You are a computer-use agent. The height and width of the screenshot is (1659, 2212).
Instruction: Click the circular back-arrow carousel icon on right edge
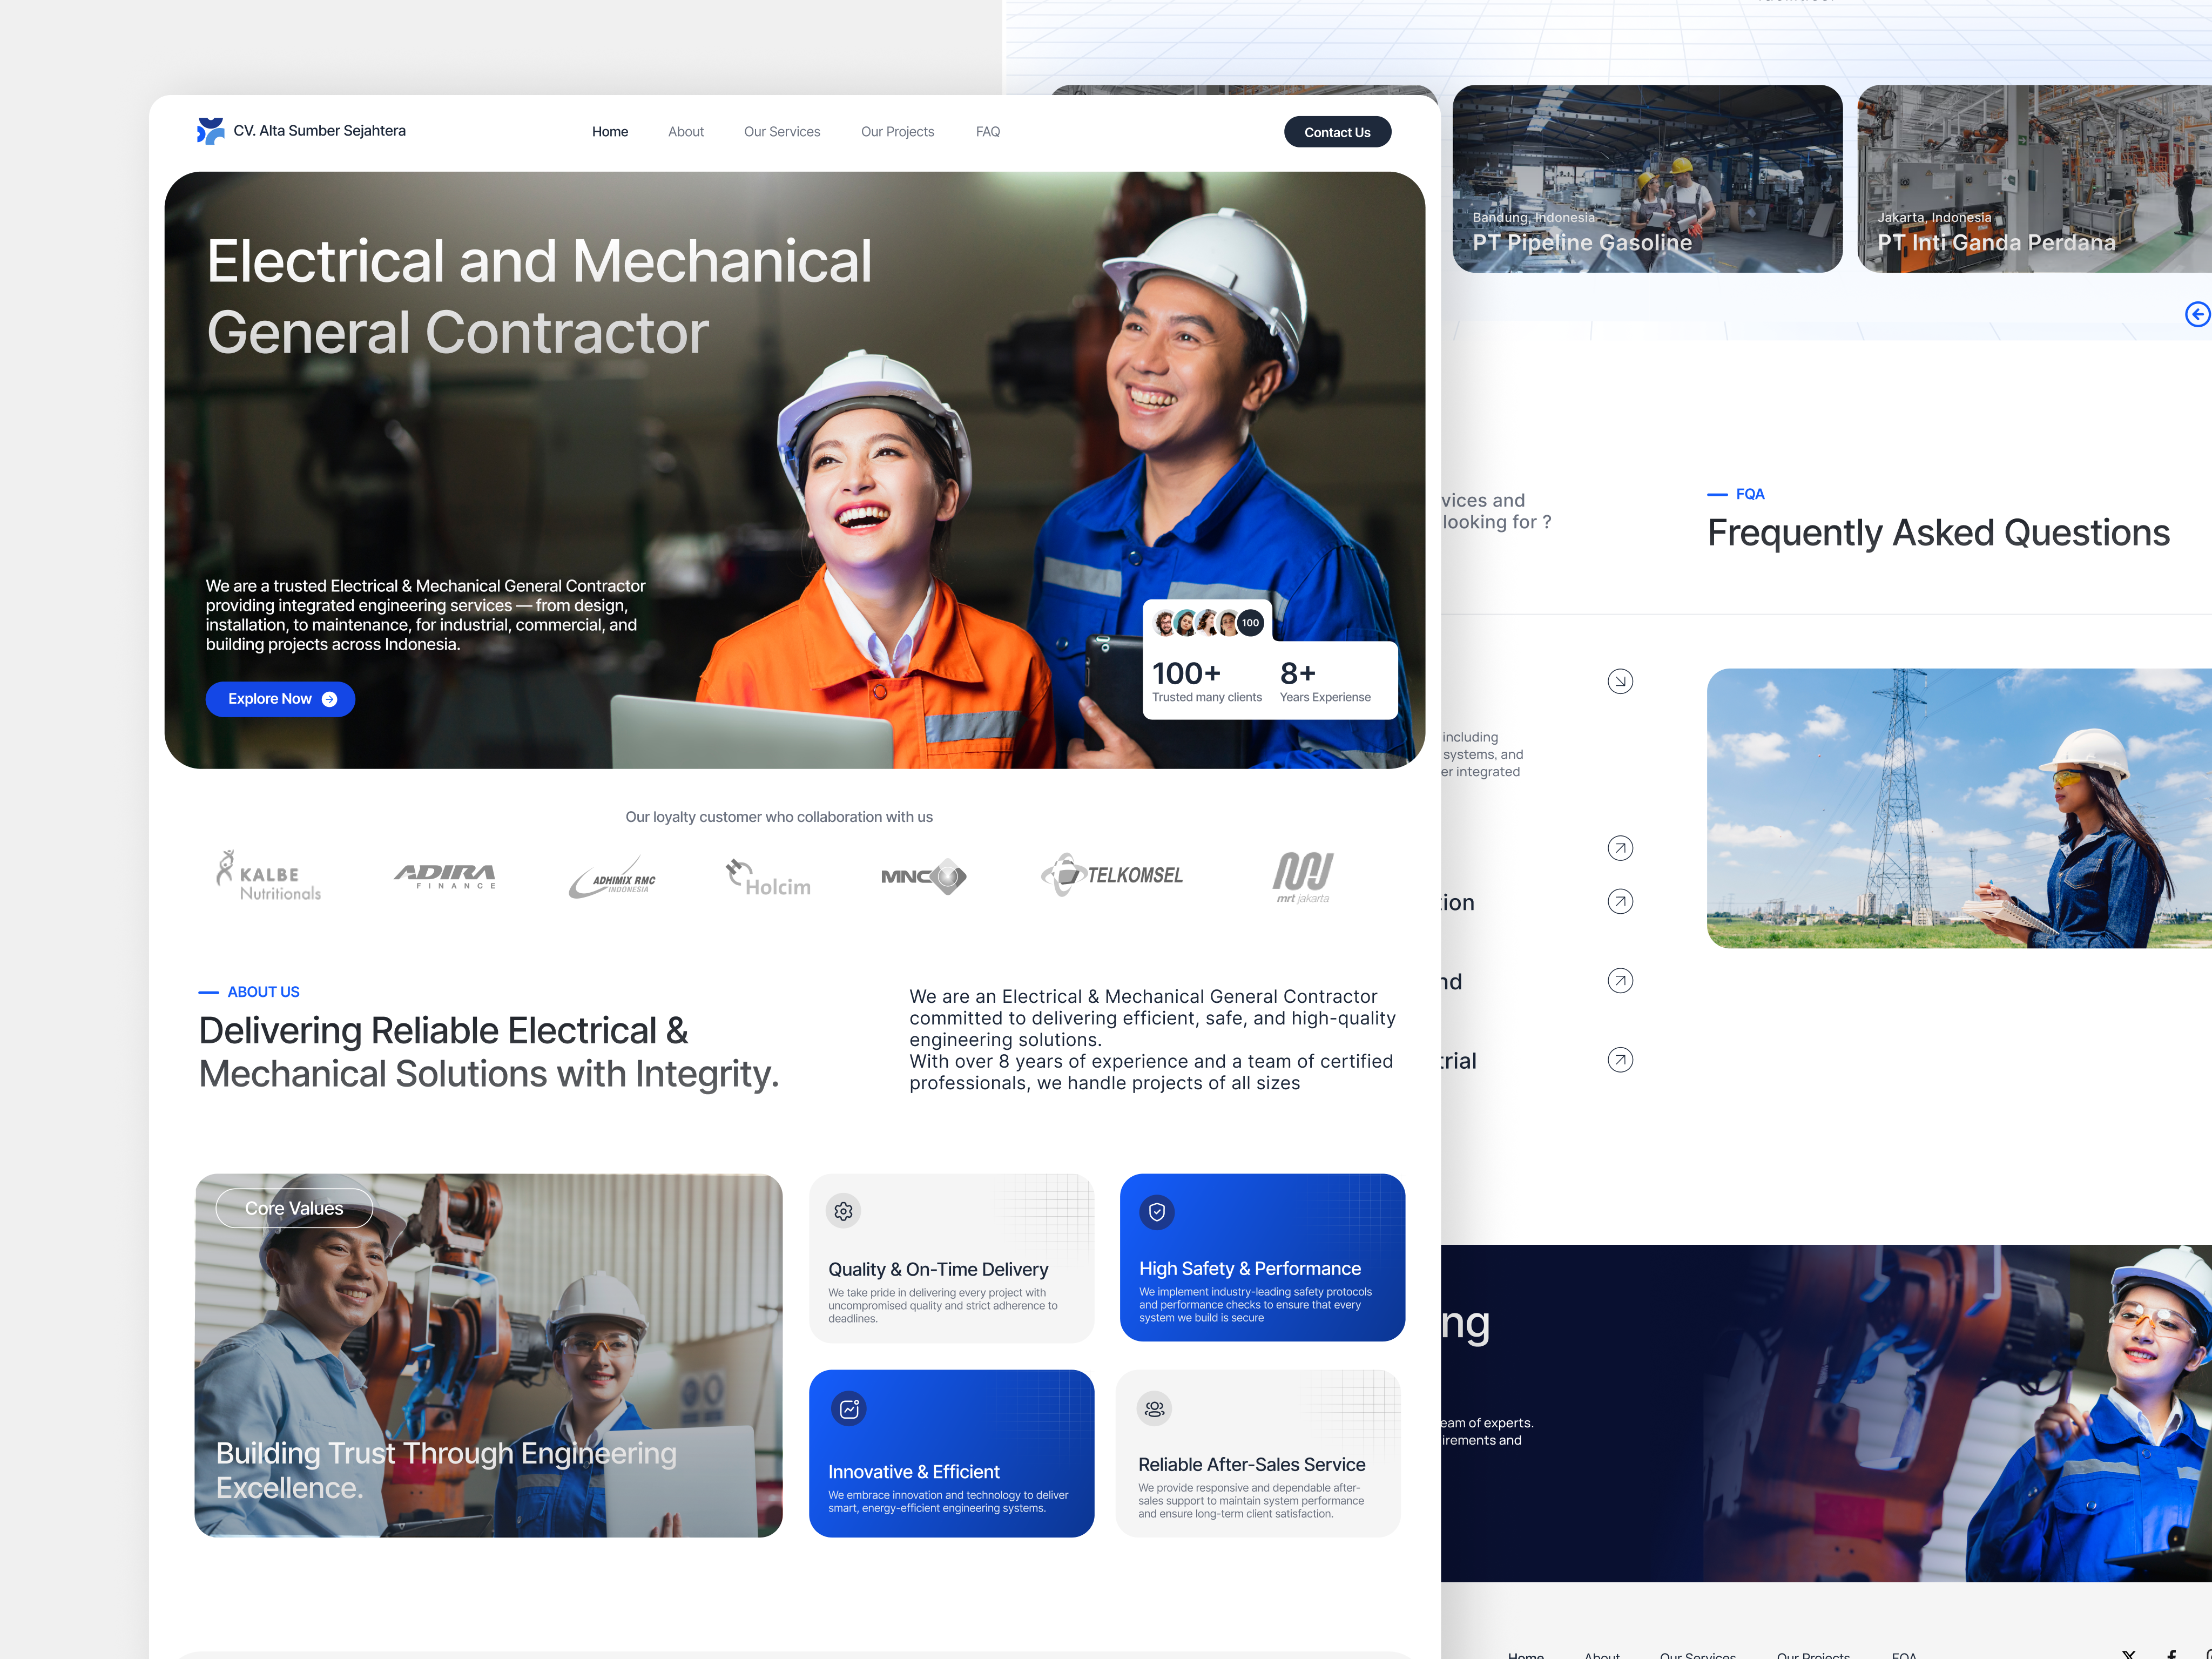click(x=2197, y=314)
